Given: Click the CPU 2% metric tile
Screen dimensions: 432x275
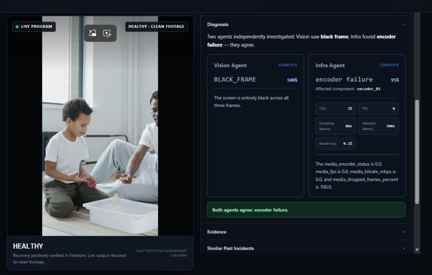Looking at the screenshot, I should (336, 109).
